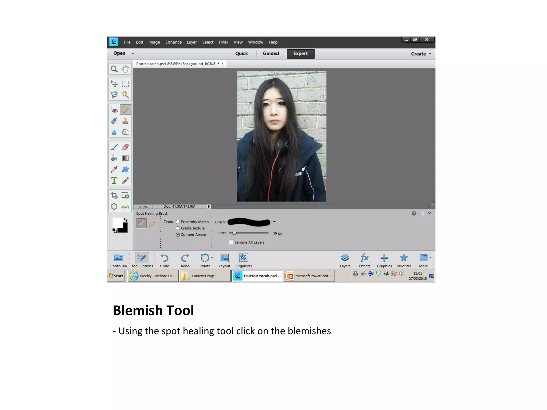The width and height of the screenshot is (547, 410).
Task: Click the Redo button
Action: 185,261
